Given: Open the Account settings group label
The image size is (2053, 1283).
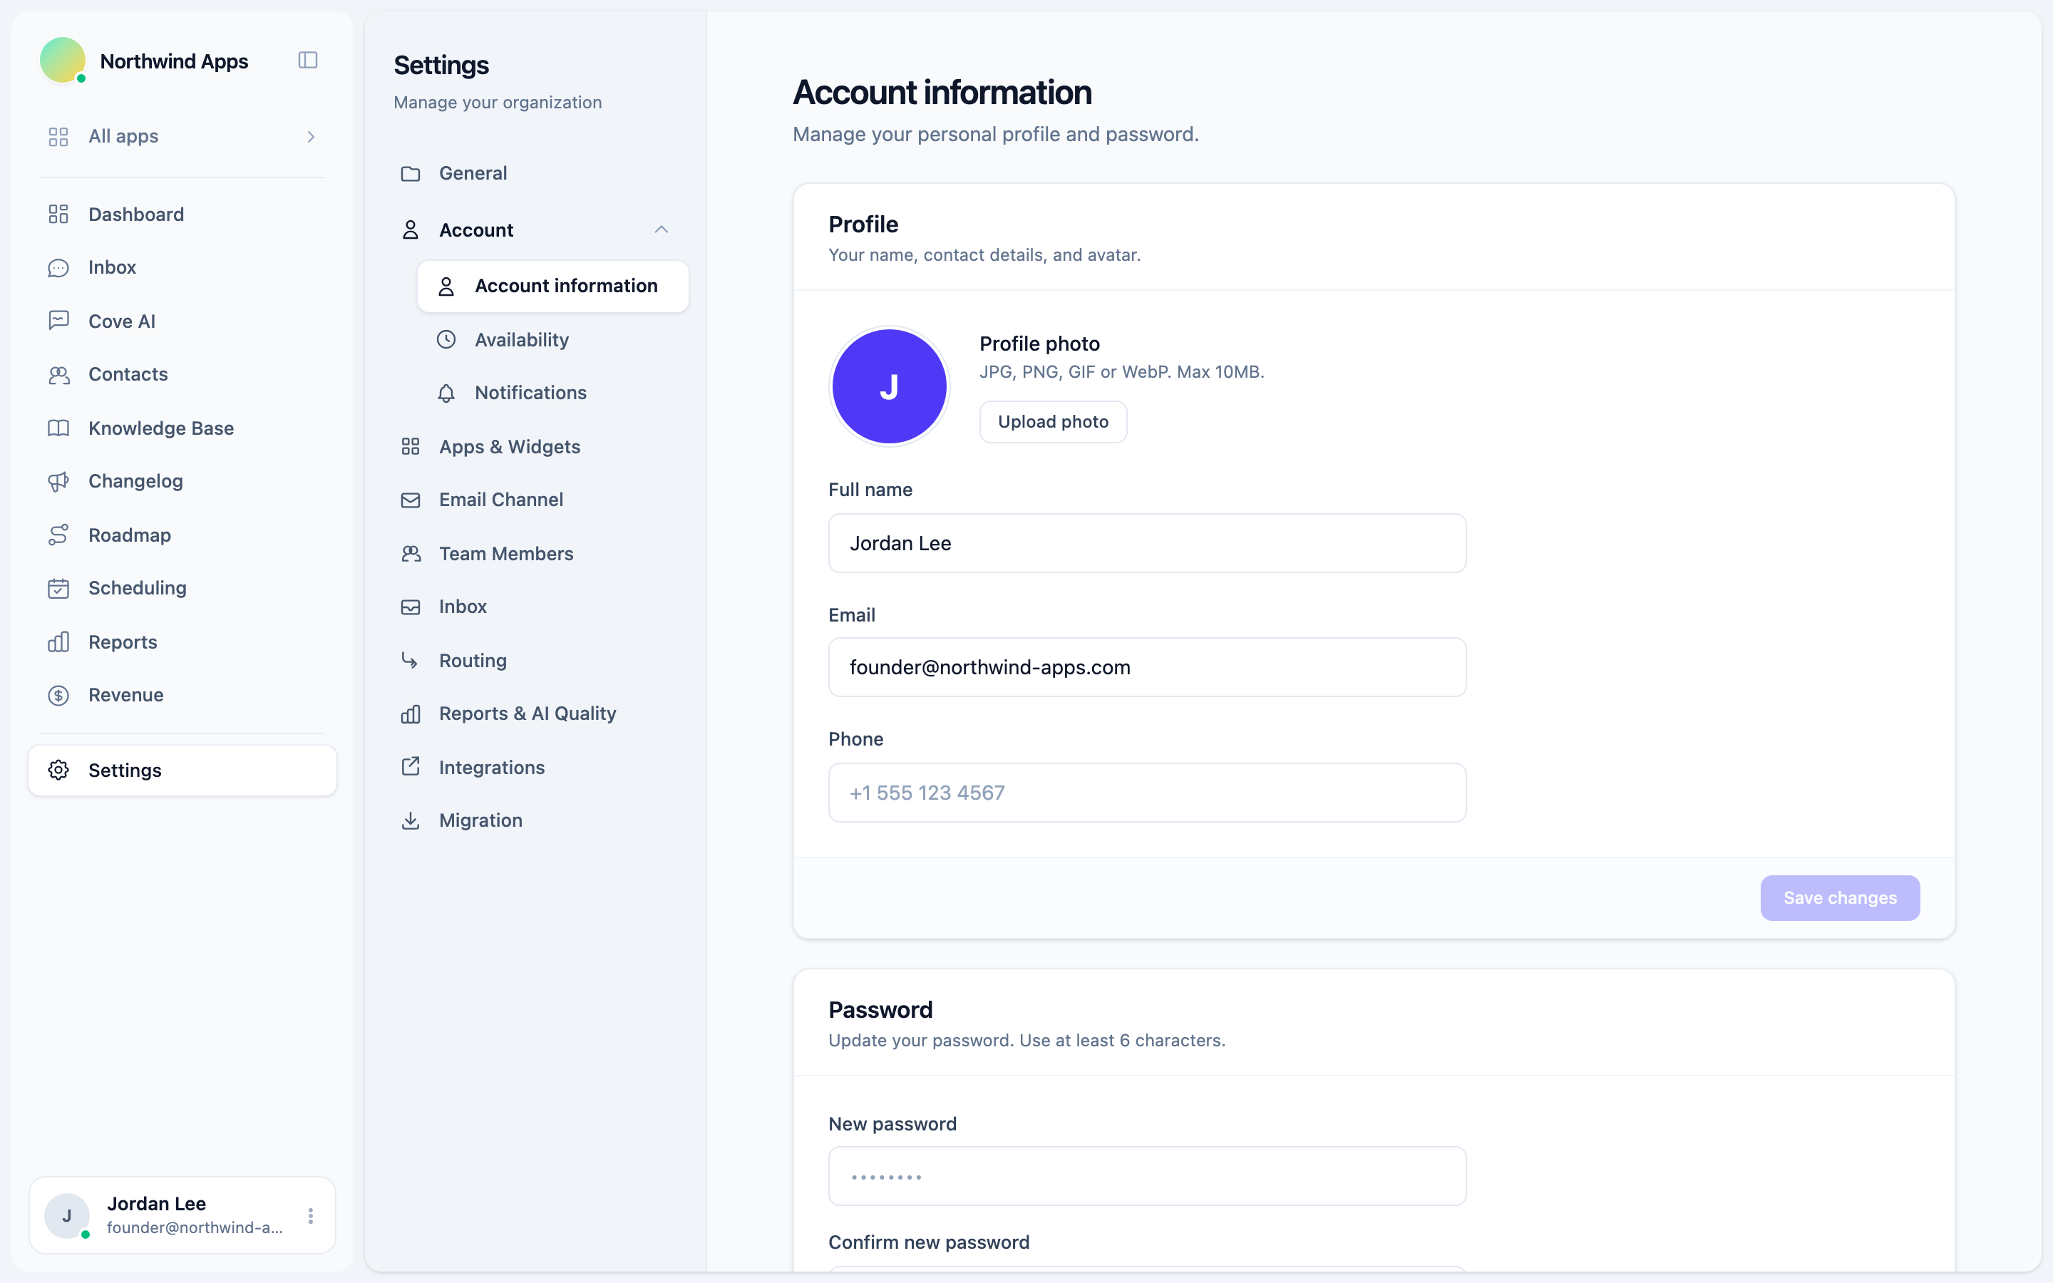Looking at the screenshot, I should 476,230.
